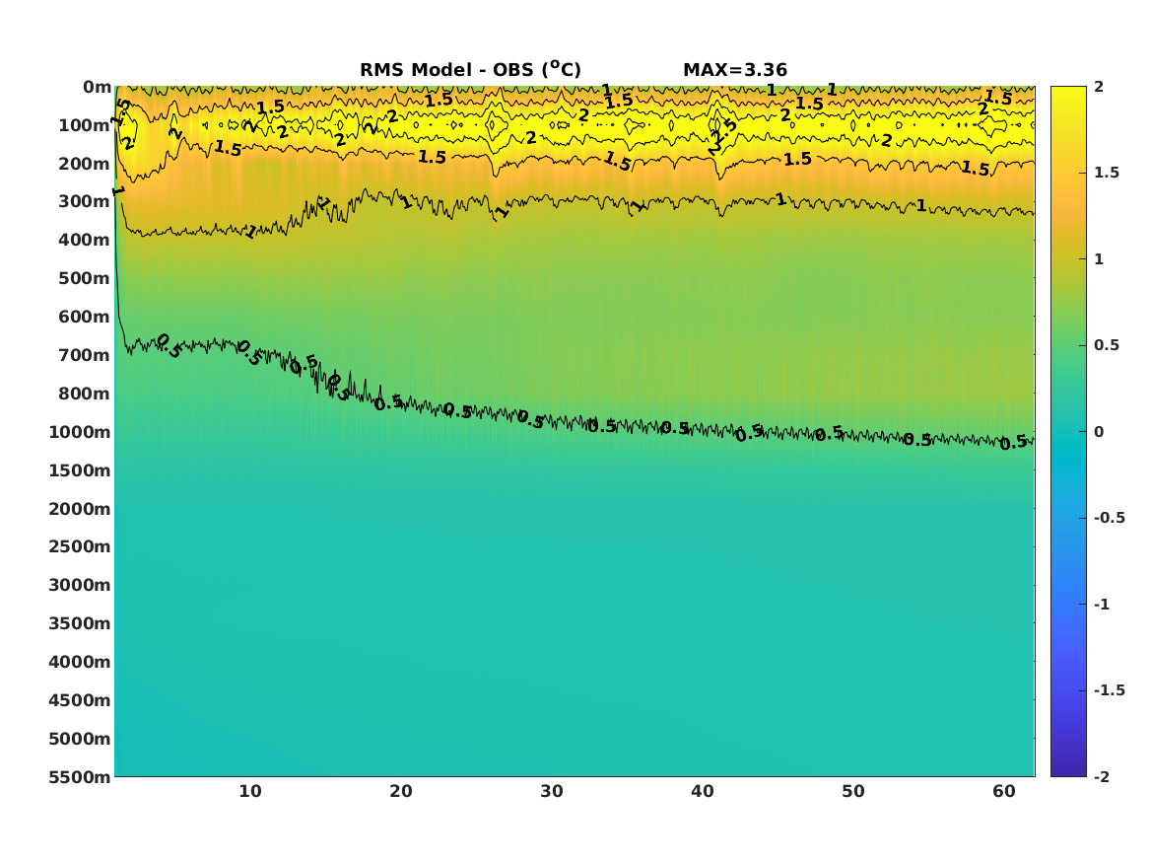The width and height of the screenshot is (1150, 863).
Task: Select the "5000m" depth axis label
Action: [x=80, y=739]
